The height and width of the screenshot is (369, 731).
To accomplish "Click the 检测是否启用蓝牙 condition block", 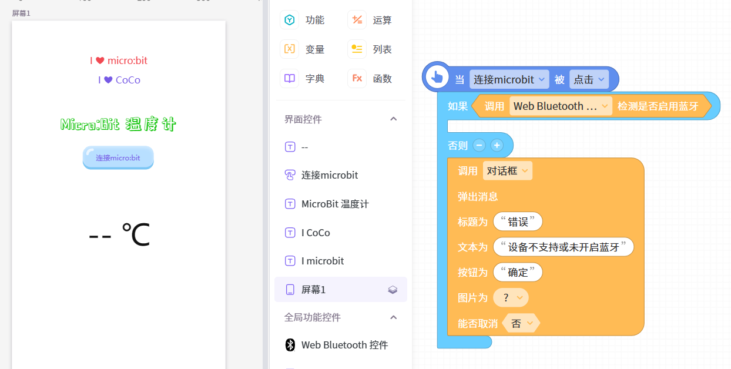I will click(658, 106).
